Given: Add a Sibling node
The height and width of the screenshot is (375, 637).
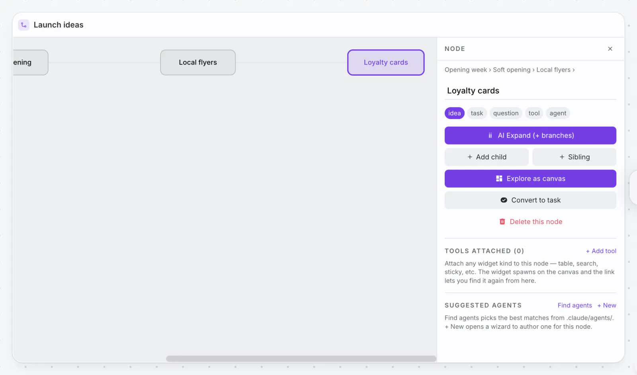Looking at the screenshot, I should pyautogui.click(x=574, y=157).
